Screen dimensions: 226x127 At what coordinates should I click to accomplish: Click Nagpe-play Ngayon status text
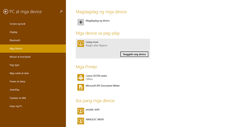tap(96, 45)
